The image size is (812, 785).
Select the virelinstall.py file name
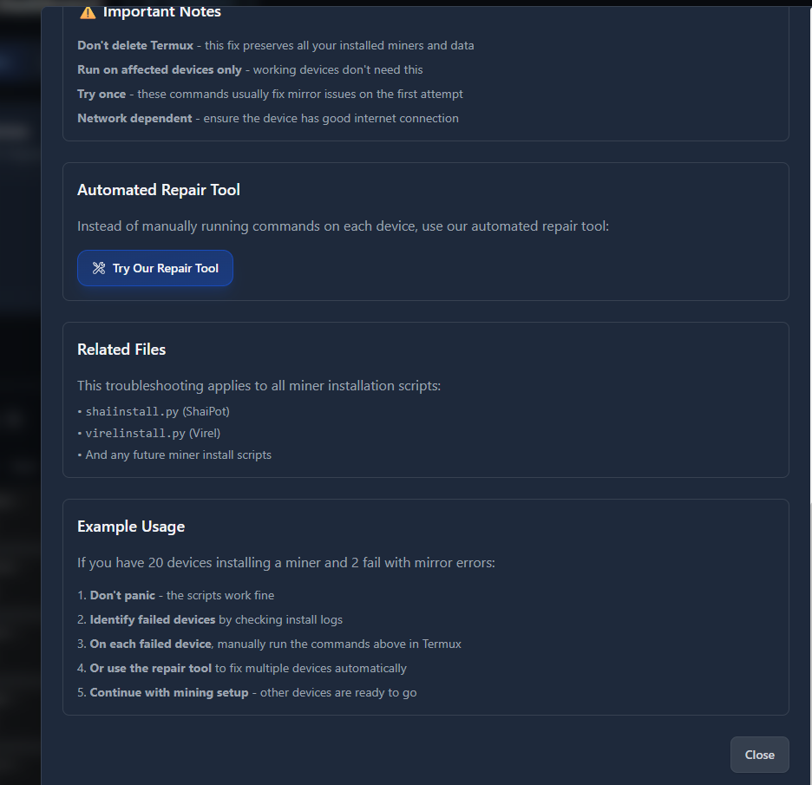click(135, 433)
